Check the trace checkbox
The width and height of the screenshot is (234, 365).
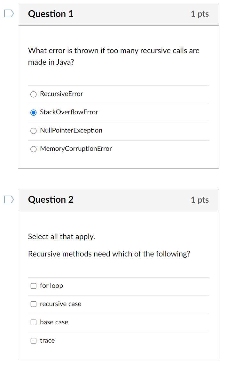tap(33, 341)
